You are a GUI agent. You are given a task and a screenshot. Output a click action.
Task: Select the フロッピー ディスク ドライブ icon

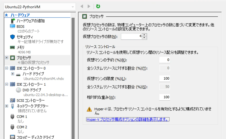coord(13,137)
